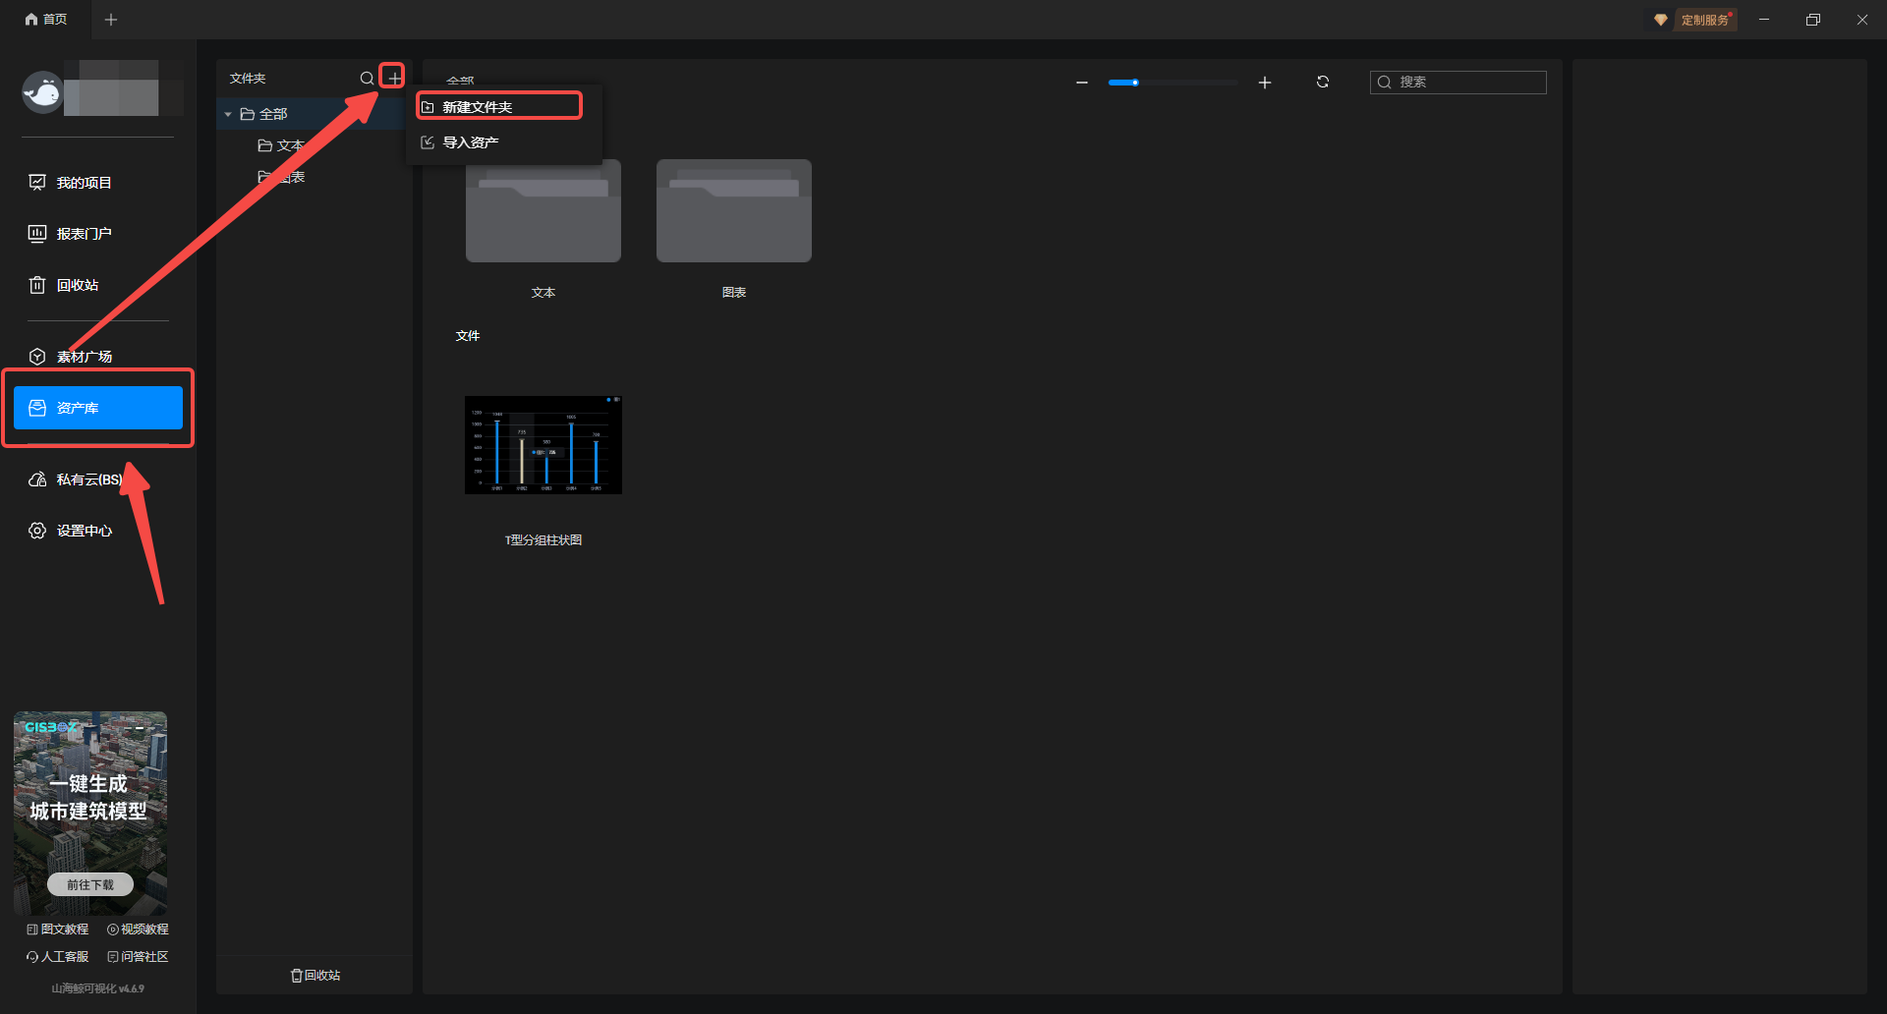Click the user avatar whale icon
1887x1014 pixels.
pyautogui.click(x=42, y=93)
